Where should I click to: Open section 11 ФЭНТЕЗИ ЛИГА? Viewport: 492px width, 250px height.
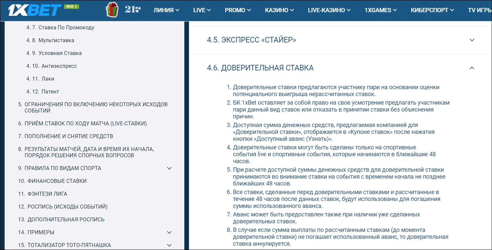click(x=42, y=194)
